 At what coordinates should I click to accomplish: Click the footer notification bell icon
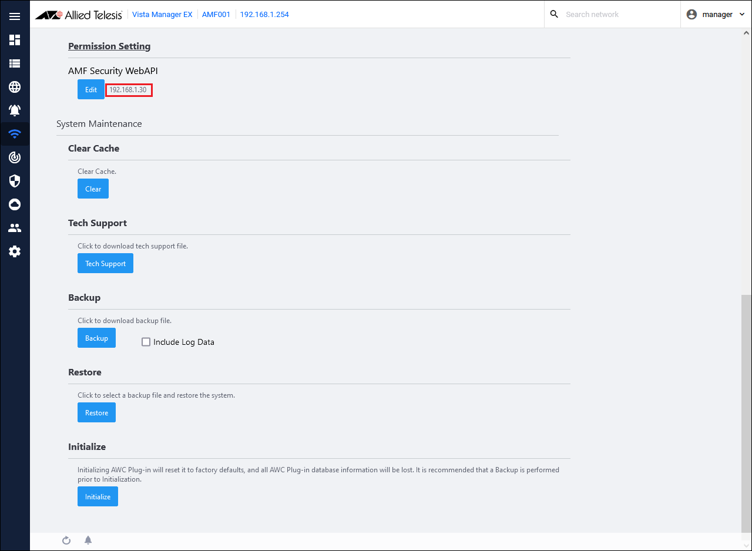click(x=88, y=540)
